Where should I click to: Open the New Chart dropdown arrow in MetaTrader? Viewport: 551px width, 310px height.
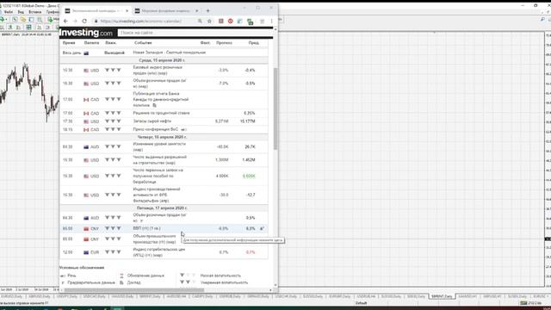tap(7, 19)
